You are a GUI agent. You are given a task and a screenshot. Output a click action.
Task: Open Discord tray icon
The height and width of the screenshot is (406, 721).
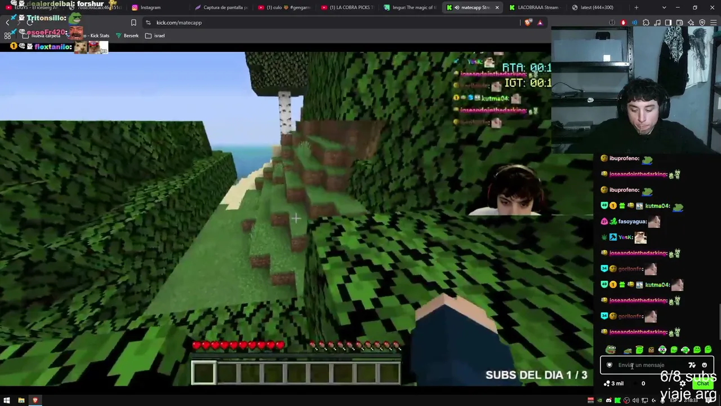pos(609,400)
